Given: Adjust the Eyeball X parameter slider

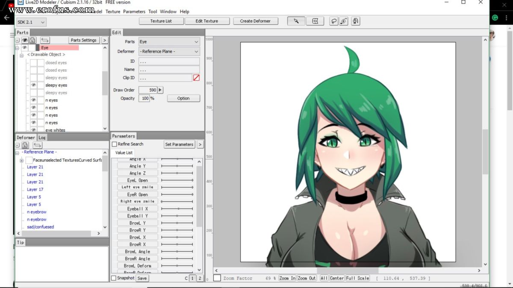Looking at the screenshot, I should [x=177, y=209].
